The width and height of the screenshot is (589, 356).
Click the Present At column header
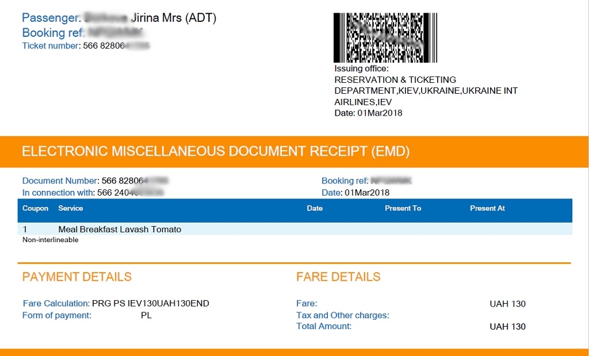pos(487,208)
